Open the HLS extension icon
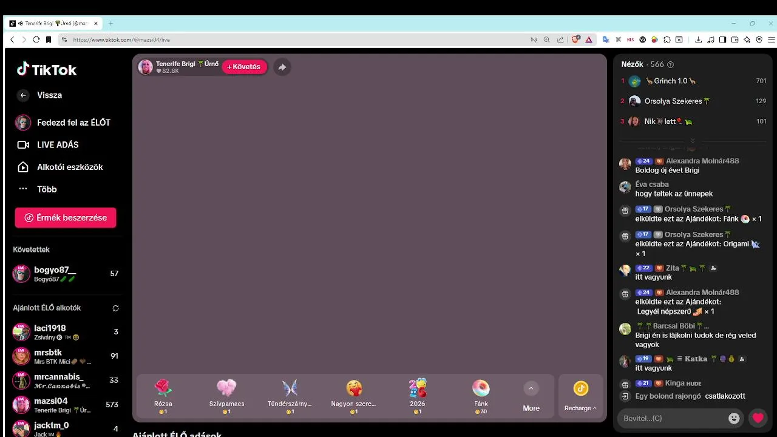 631,39
